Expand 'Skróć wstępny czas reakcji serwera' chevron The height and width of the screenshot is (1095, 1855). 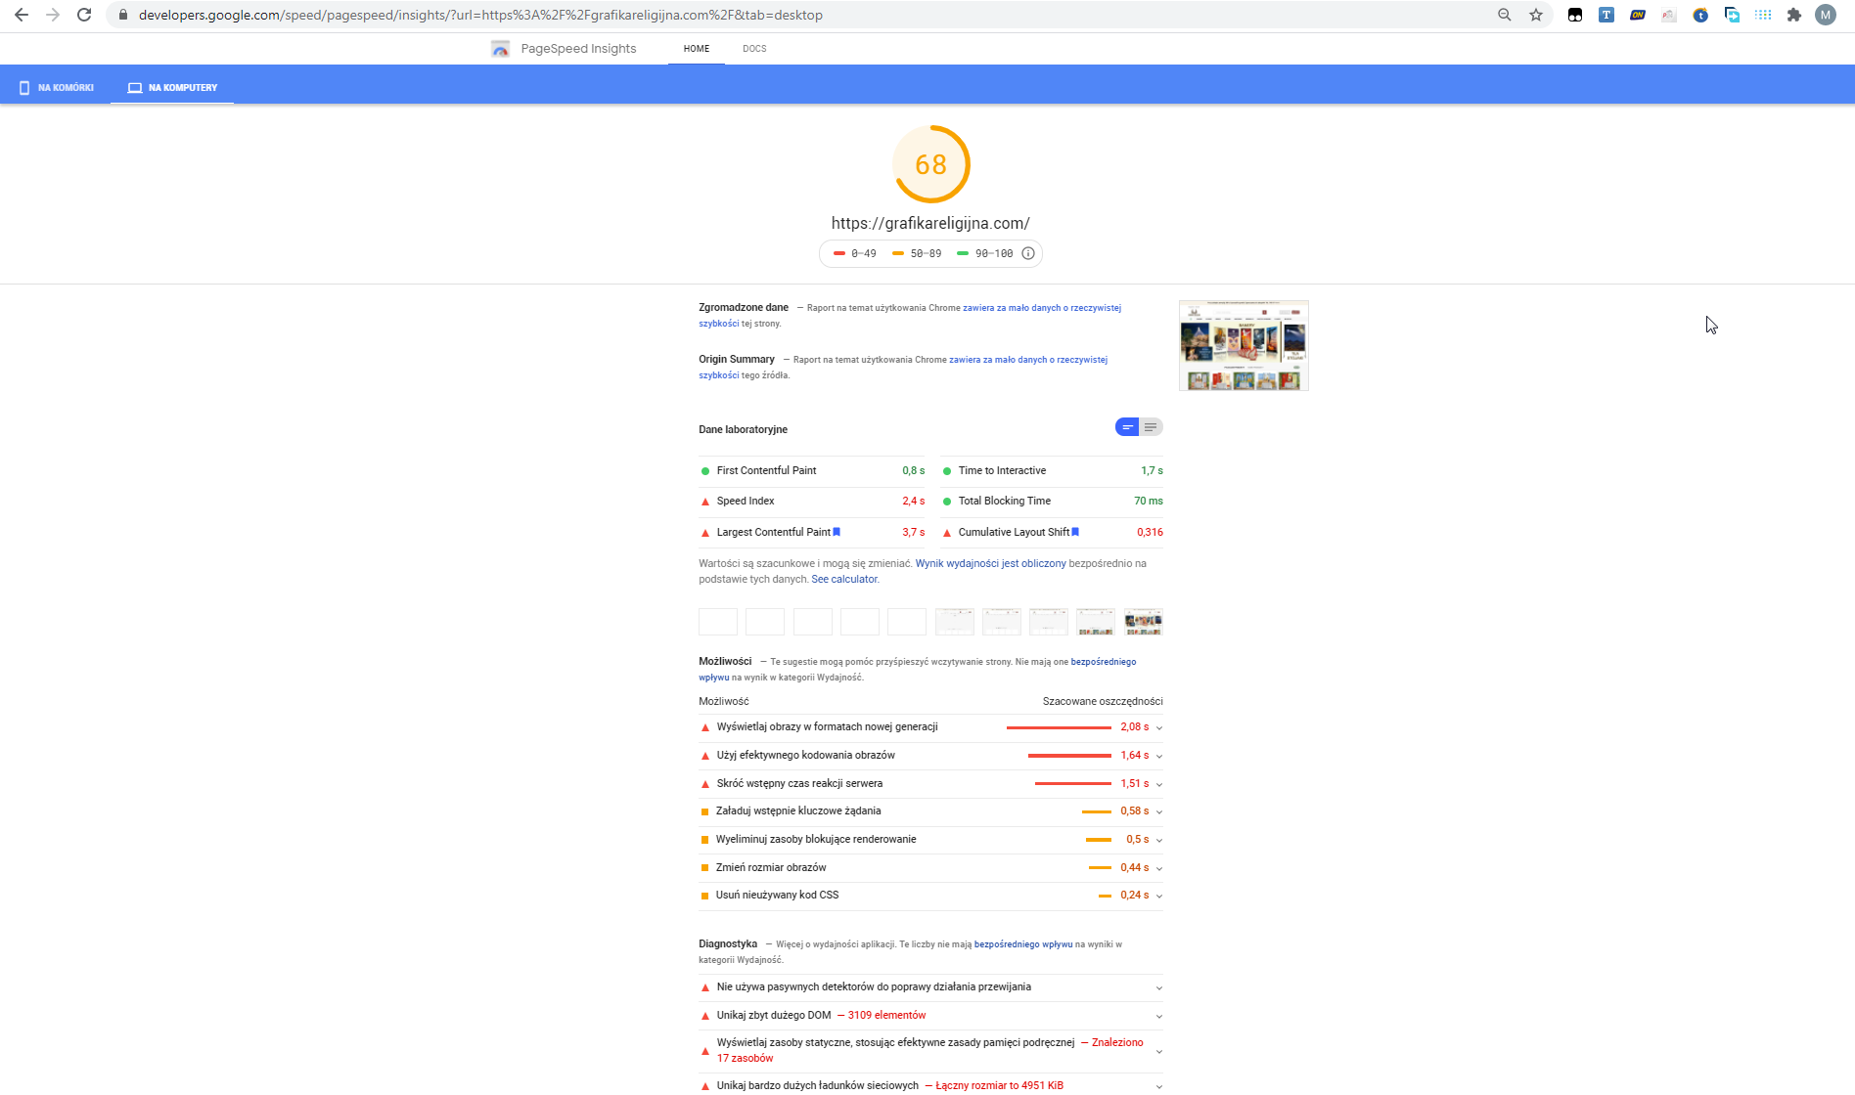click(1159, 784)
